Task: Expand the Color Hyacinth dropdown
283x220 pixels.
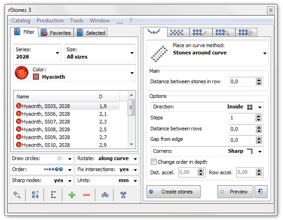Action: 132,73
